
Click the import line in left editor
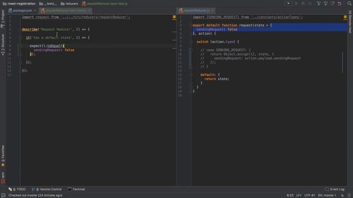76,17
